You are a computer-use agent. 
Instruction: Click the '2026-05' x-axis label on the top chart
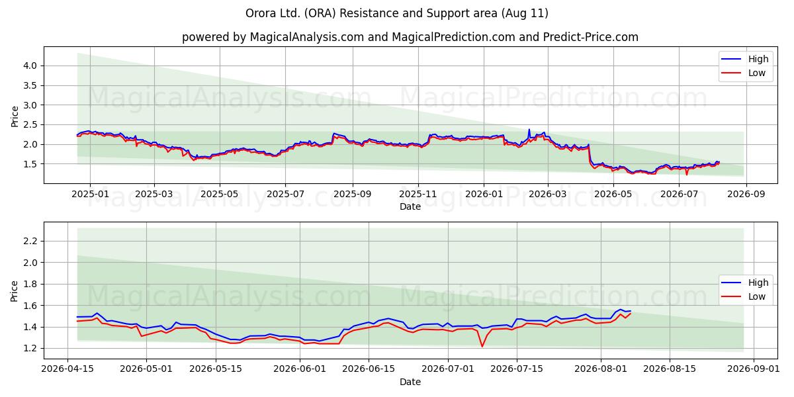[x=613, y=195]
